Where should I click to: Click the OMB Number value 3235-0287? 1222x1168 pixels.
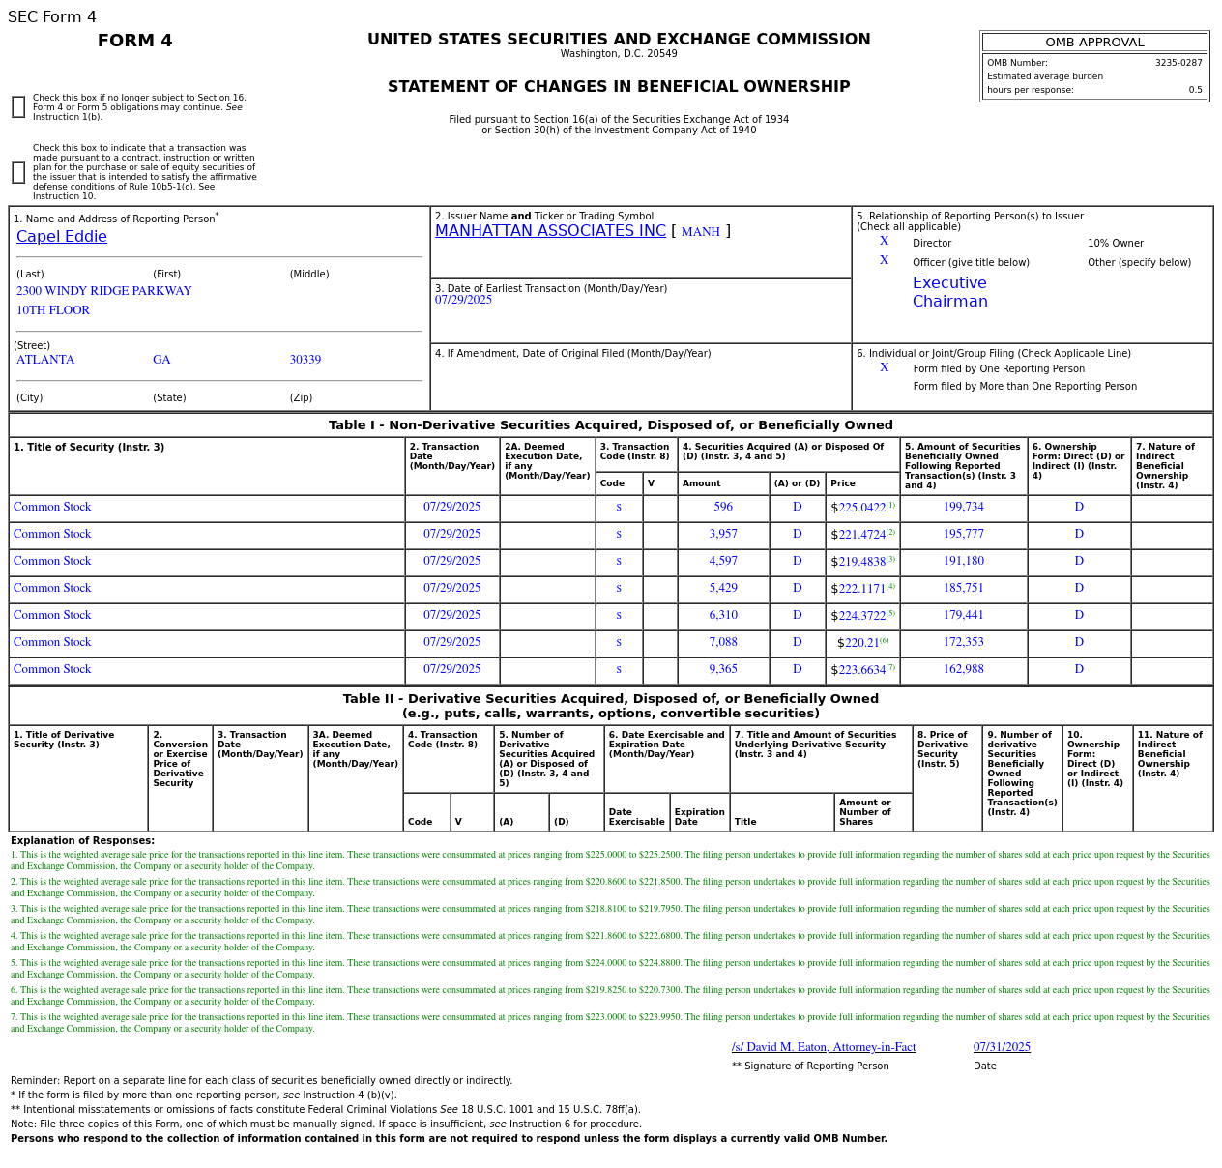pos(1178,63)
